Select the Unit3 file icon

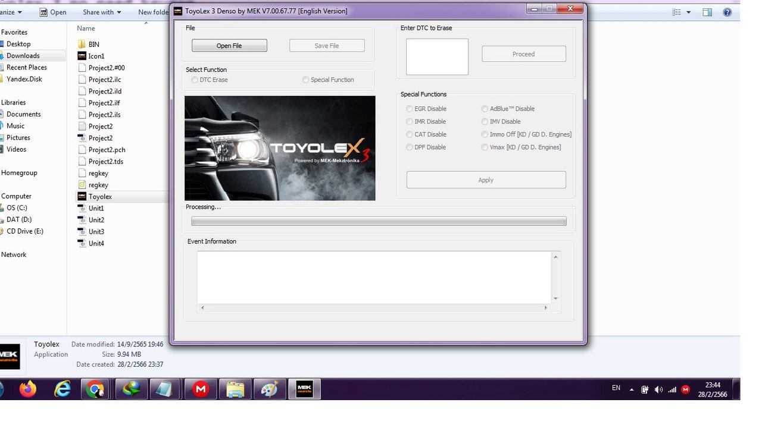82,231
